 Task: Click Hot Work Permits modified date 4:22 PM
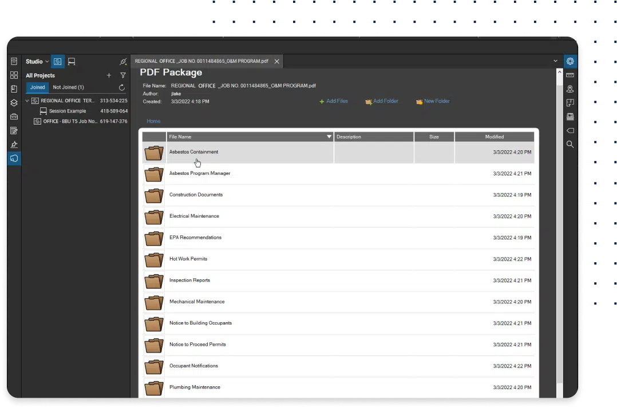[x=512, y=259]
